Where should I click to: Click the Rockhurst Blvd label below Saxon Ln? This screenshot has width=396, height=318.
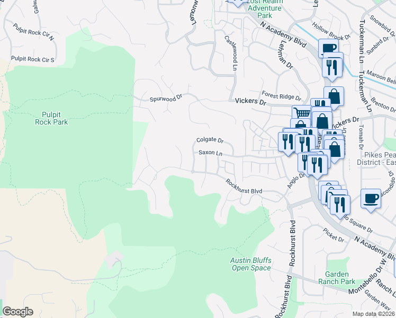244,187
